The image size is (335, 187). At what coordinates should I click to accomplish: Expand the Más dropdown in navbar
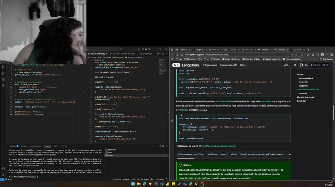[x=243, y=65]
